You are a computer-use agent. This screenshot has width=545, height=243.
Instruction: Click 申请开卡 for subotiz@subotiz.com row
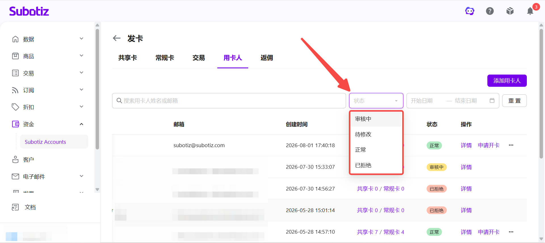489,145
